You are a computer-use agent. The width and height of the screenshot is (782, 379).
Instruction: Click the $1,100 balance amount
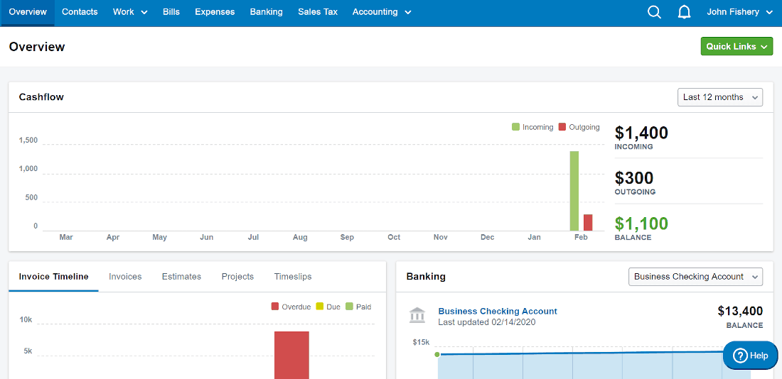click(641, 224)
